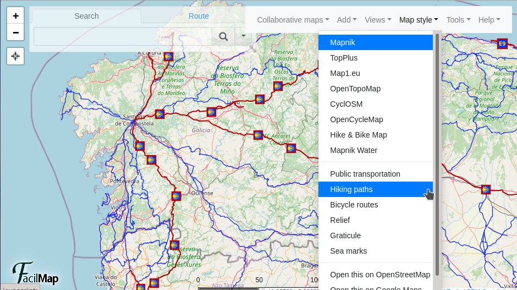This screenshot has height=290, width=517.
Task: Select Mapnik base layer
Action: click(x=376, y=42)
